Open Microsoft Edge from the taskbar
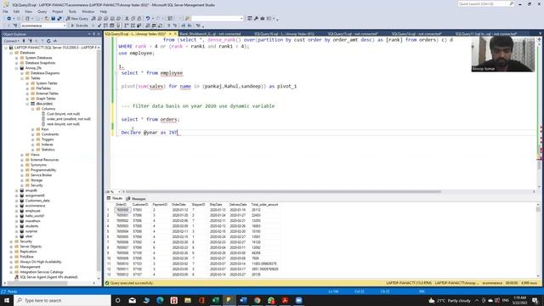Screen dimensions: 544x306 160,300
